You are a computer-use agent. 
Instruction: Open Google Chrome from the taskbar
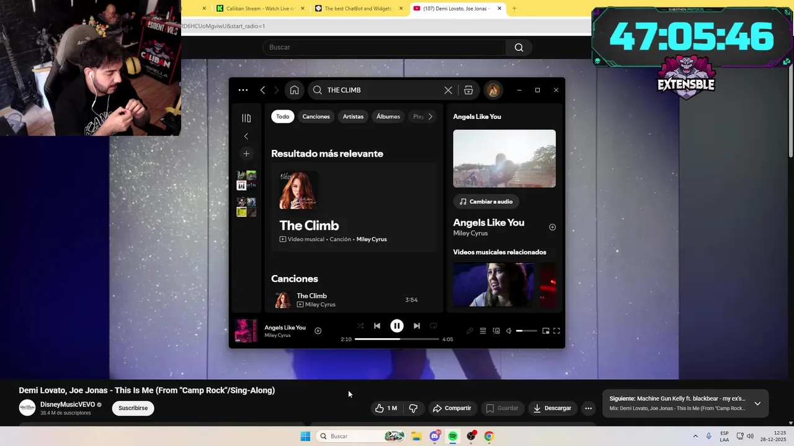pyautogui.click(x=489, y=436)
